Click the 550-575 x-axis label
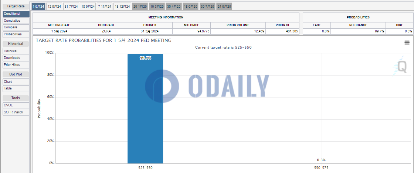This screenshot has width=414, height=173. 321,167
